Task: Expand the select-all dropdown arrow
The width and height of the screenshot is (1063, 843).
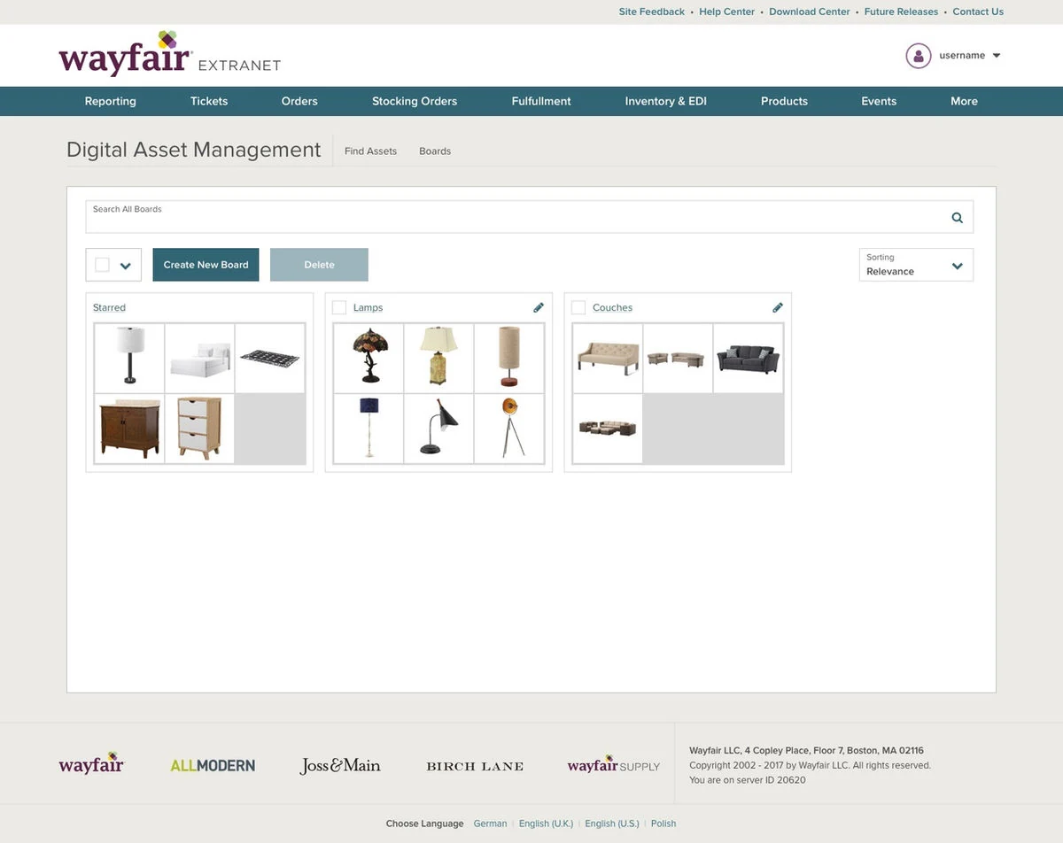Action: coord(125,266)
